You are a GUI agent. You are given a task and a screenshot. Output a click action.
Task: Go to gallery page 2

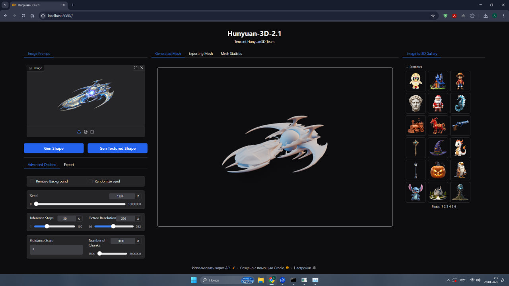445,207
